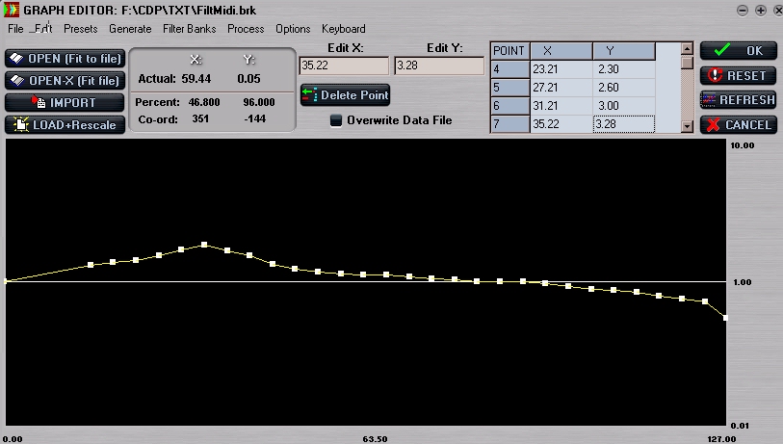
Task: Click the OPEN (Fit to file) button
Action: [65, 59]
